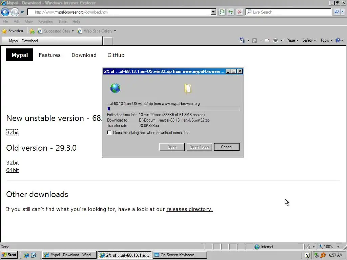Screen dimensions: 347x260
Task: Open the Windows Start menu
Action: click(9, 255)
